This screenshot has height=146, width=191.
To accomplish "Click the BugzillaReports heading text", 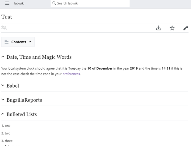I will (x=24, y=100).
